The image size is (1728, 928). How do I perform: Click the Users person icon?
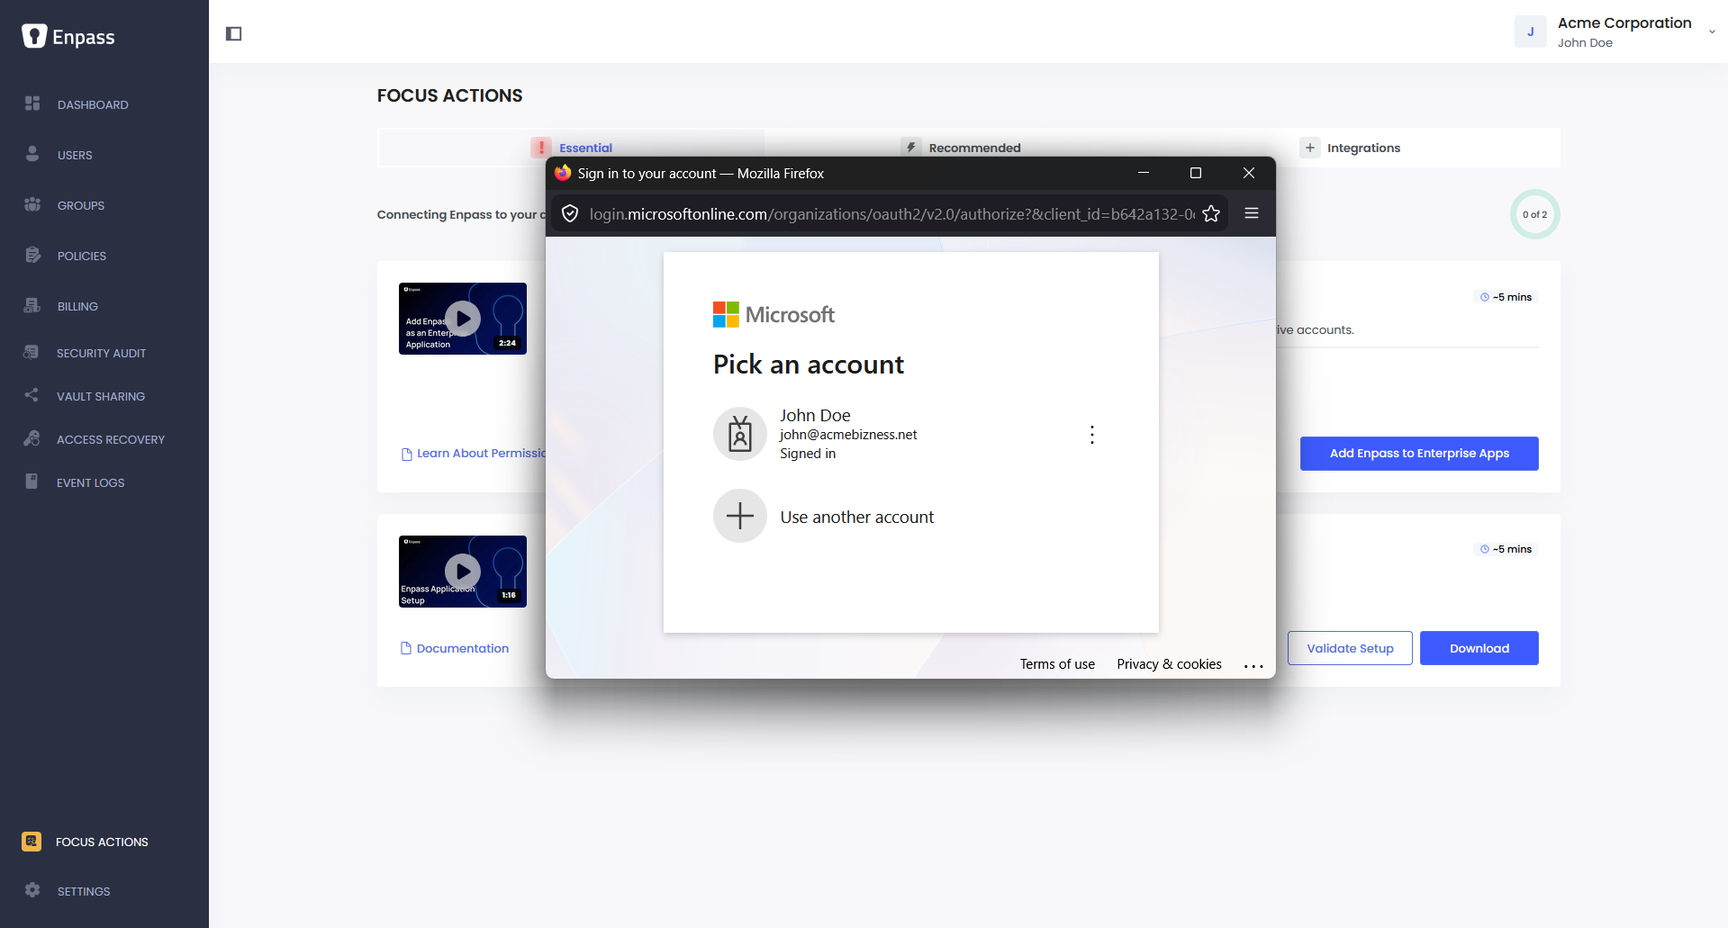click(x=32, y=154)
